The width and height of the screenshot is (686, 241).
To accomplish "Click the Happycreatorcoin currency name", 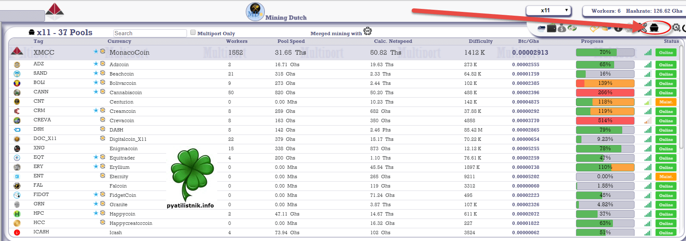I will 131,223.
